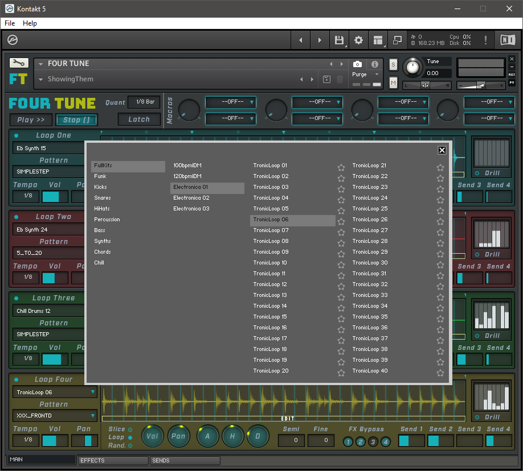Viewport: 523px width, 471px height.
Task: Adjust the Loop Four Vol slider
Action: tap(55, 441)
